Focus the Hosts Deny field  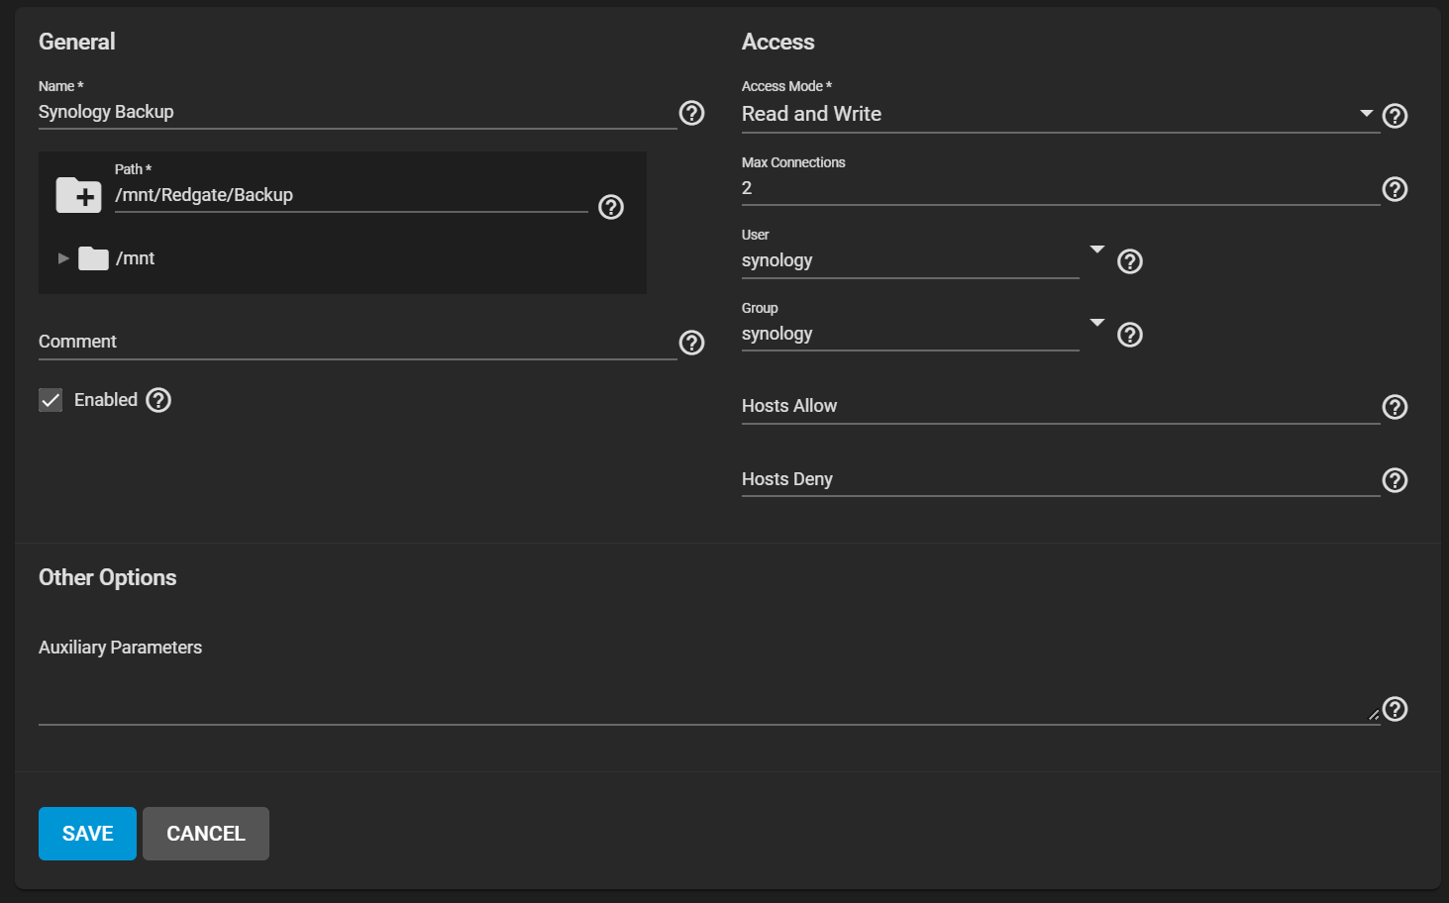(1060, 479)
